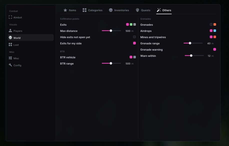Select the Misc sliders icon in sidebar

pyautogui.click(x=10, y=58)
